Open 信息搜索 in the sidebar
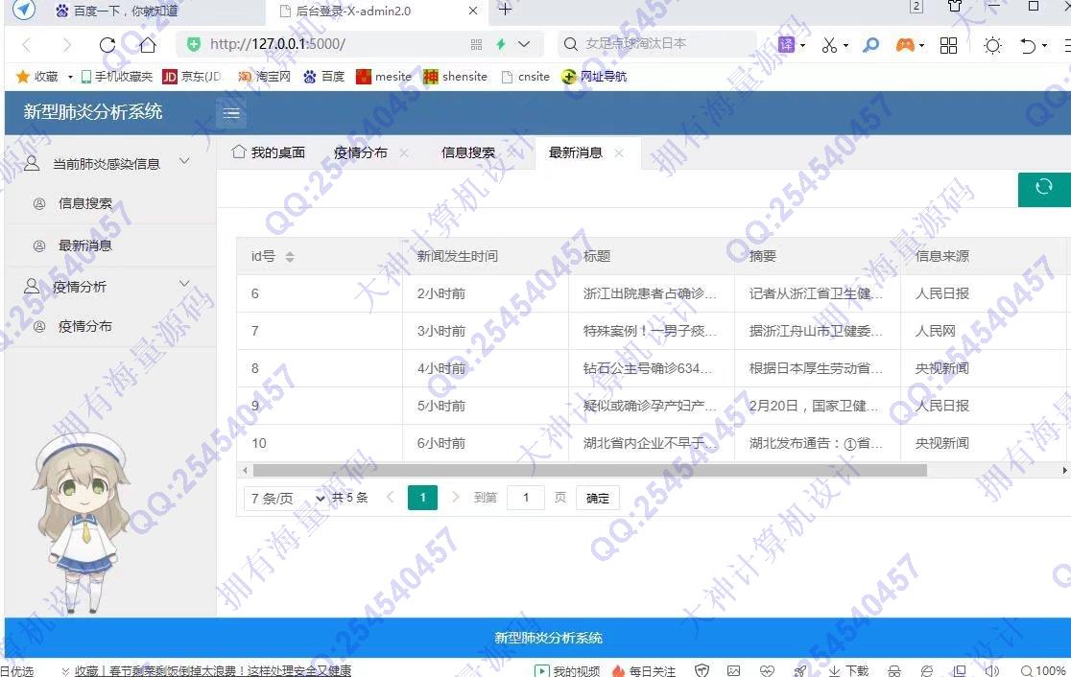The image size is (1071, 677). pyautogui.click(x=84, y=203)
